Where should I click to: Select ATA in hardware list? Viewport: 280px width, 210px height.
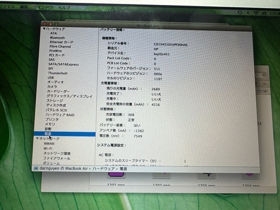coord(54,33)
